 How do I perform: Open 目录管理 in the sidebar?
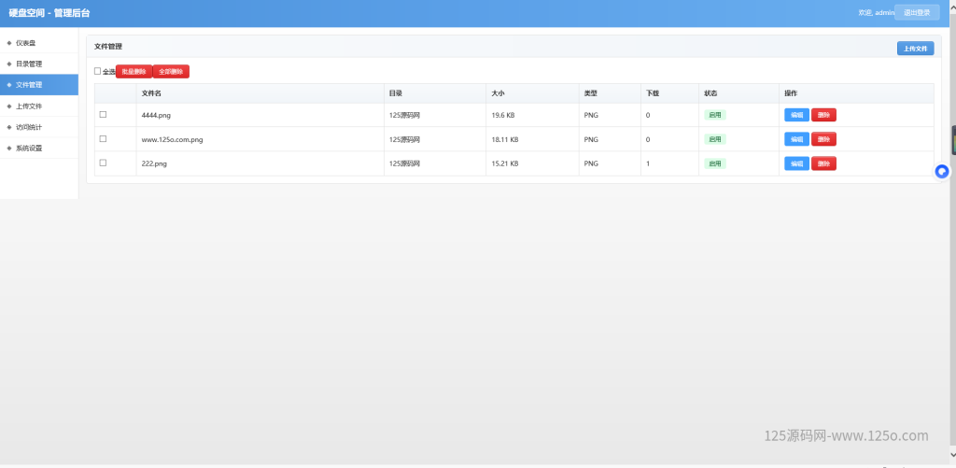tap(29, 64)
